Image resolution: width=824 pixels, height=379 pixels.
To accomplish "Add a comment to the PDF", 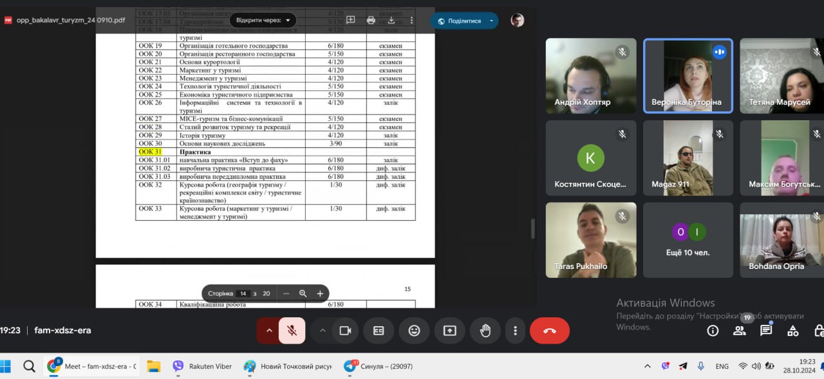I will tap(351, 20).
